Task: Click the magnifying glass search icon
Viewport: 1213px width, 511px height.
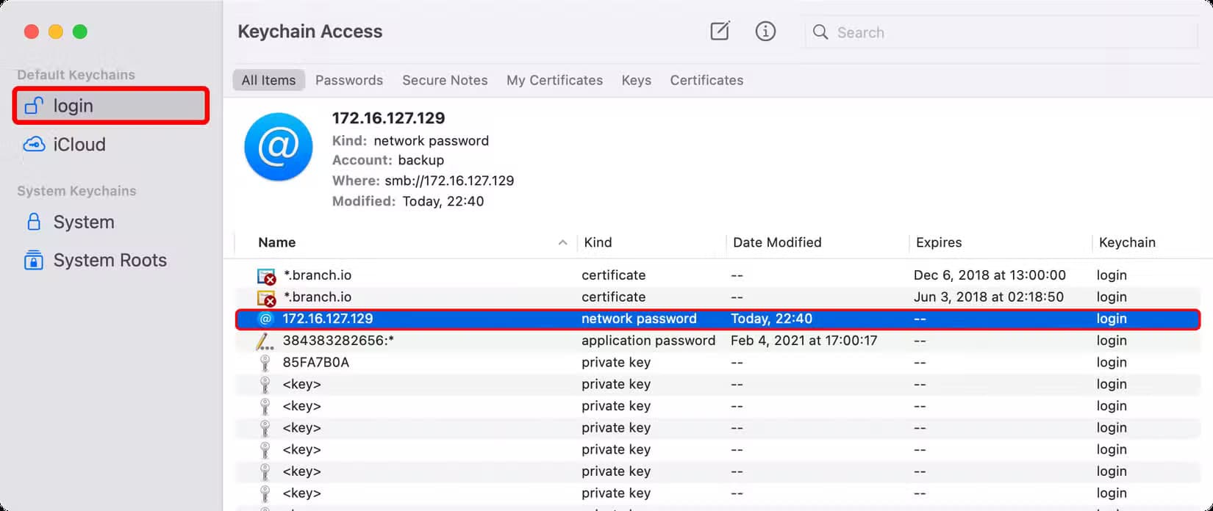Action: 820,32
